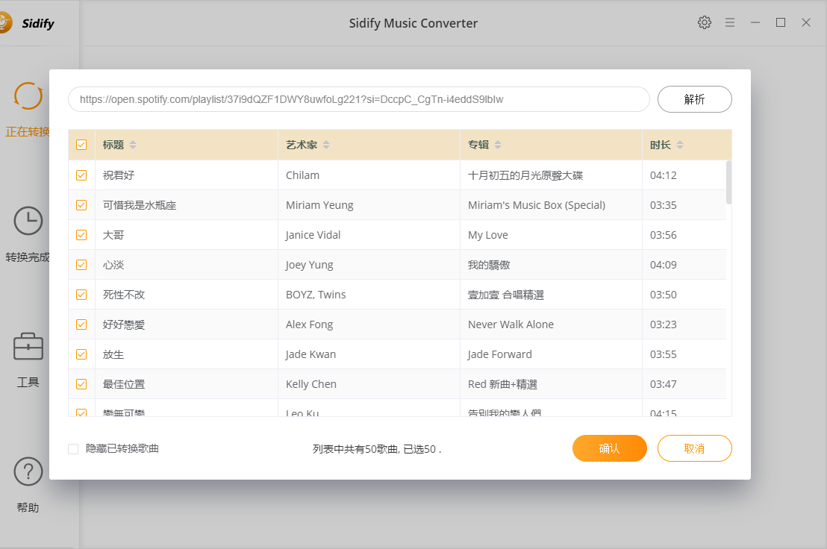
Task: Sort by 标题 title column arrows
Action: pyautogui.click(x=133, y=145)
